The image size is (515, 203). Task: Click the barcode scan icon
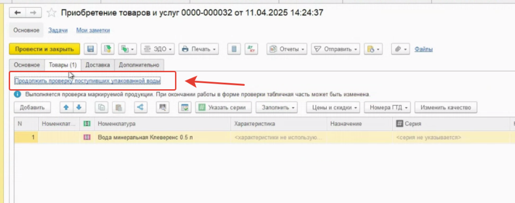[163, 107]
